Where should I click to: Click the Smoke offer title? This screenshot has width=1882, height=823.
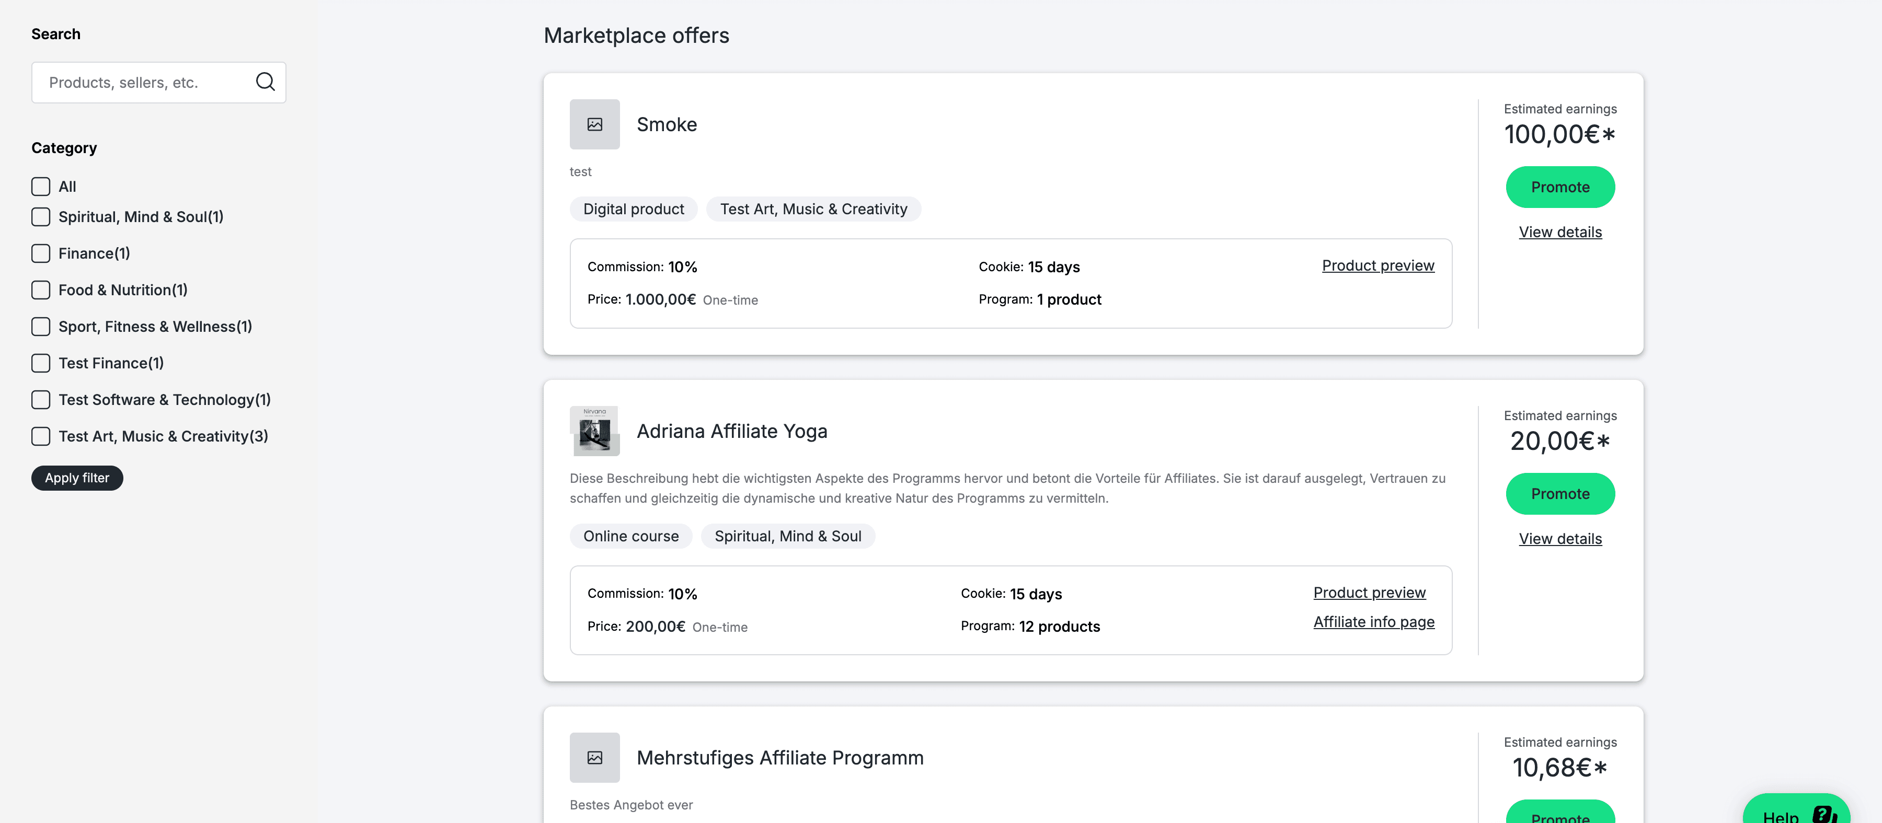(x=667, y=124)
